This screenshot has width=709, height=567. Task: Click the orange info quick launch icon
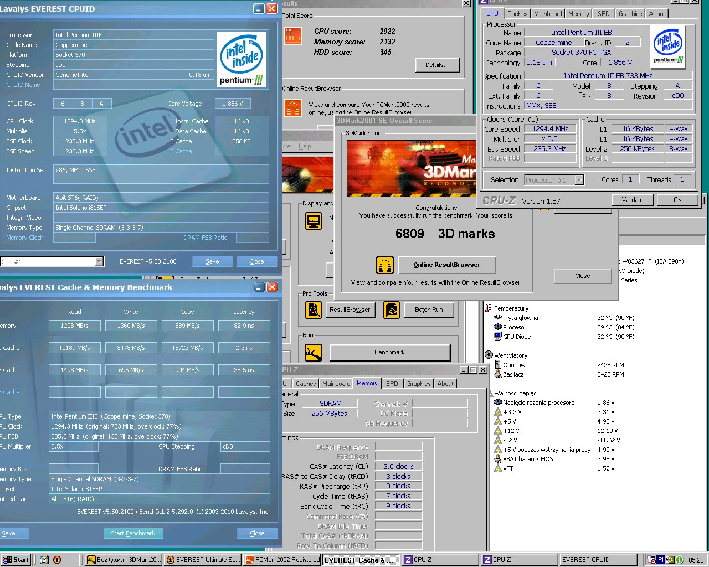click(x=57, y=560)
